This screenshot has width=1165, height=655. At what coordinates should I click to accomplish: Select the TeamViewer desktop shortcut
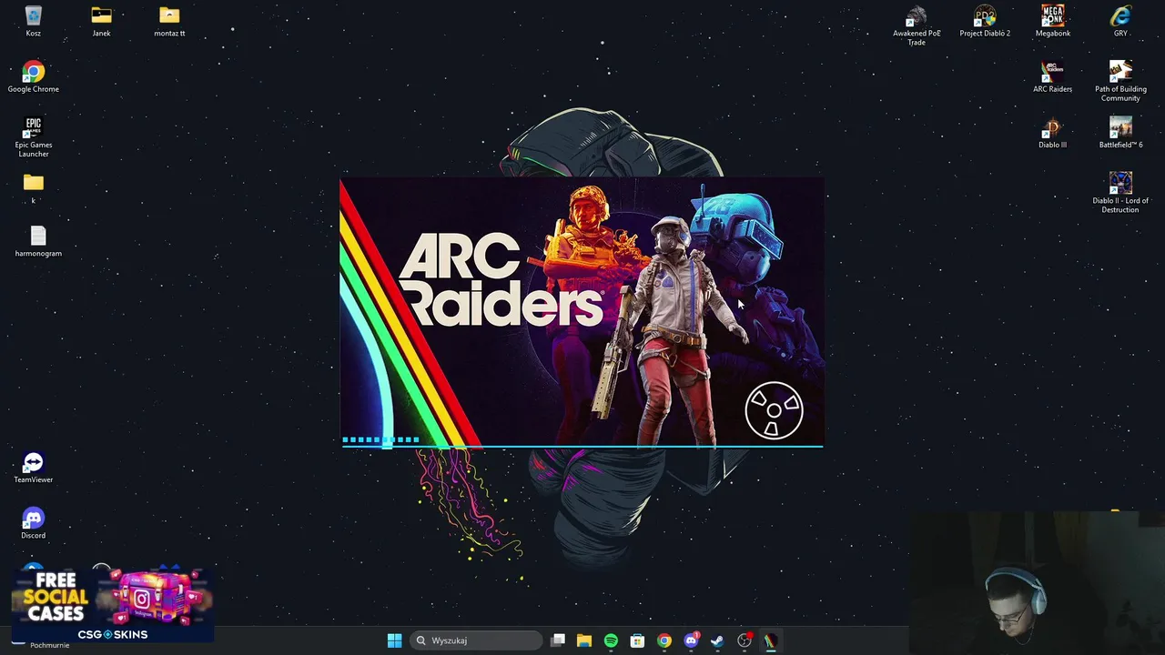pyautogui.click(x=33, y=468)
